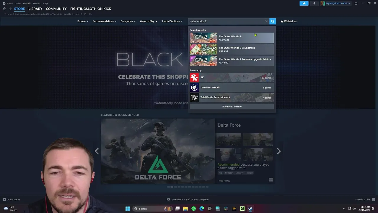Open fightingsloth on Kick account dropdown
The image size is (378, 213).
[336, 3]
